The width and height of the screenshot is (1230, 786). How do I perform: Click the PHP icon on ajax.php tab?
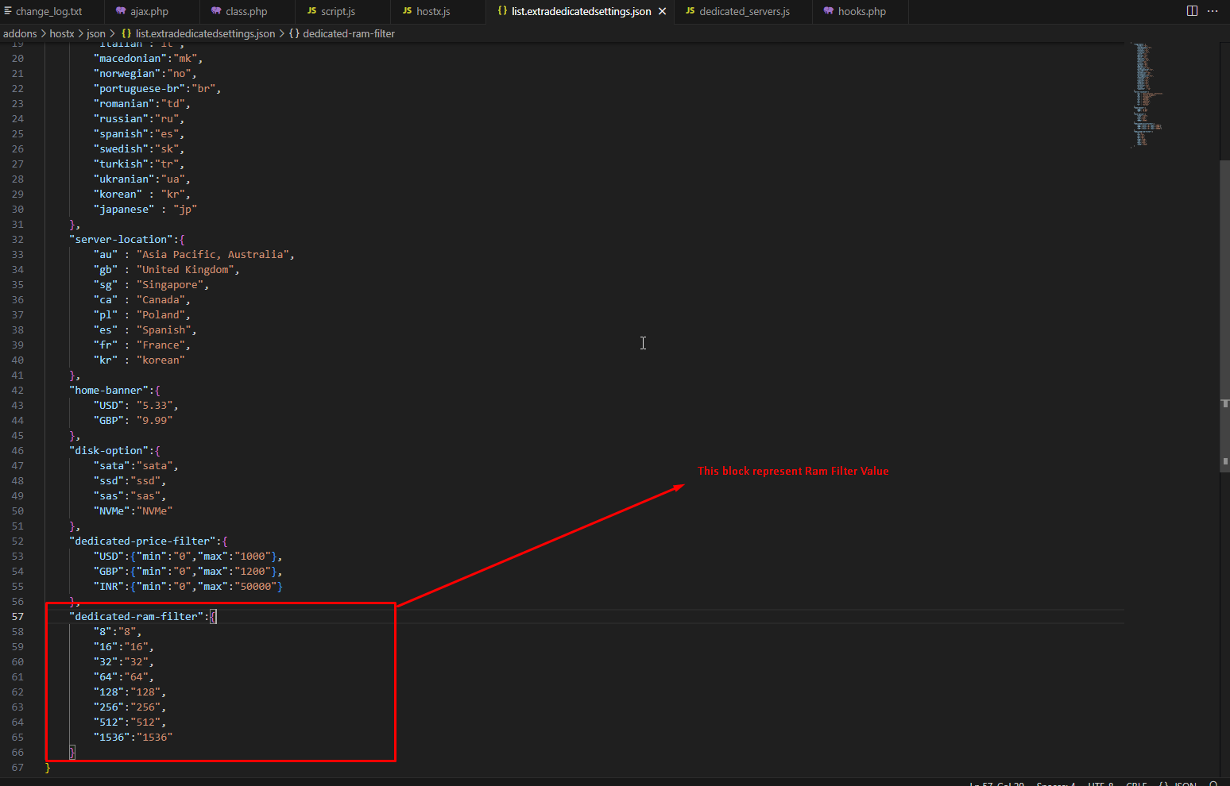(x=121, y=11)
